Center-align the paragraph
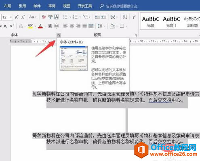 click(x=72, y=26)
